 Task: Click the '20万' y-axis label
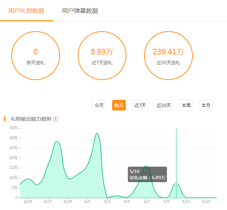tap(13, 158)
